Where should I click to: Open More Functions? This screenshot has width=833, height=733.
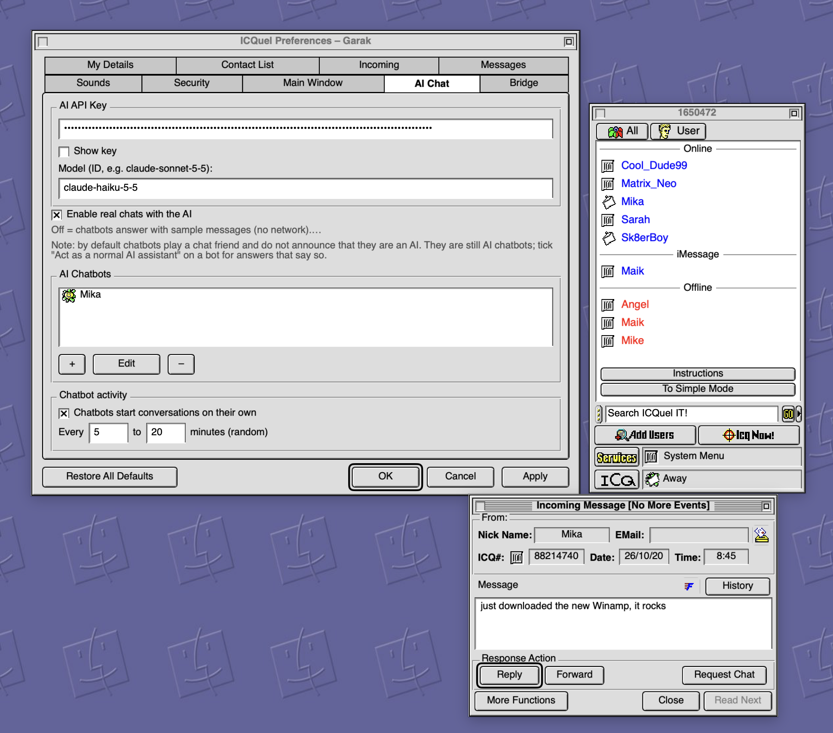click(521, 701)
